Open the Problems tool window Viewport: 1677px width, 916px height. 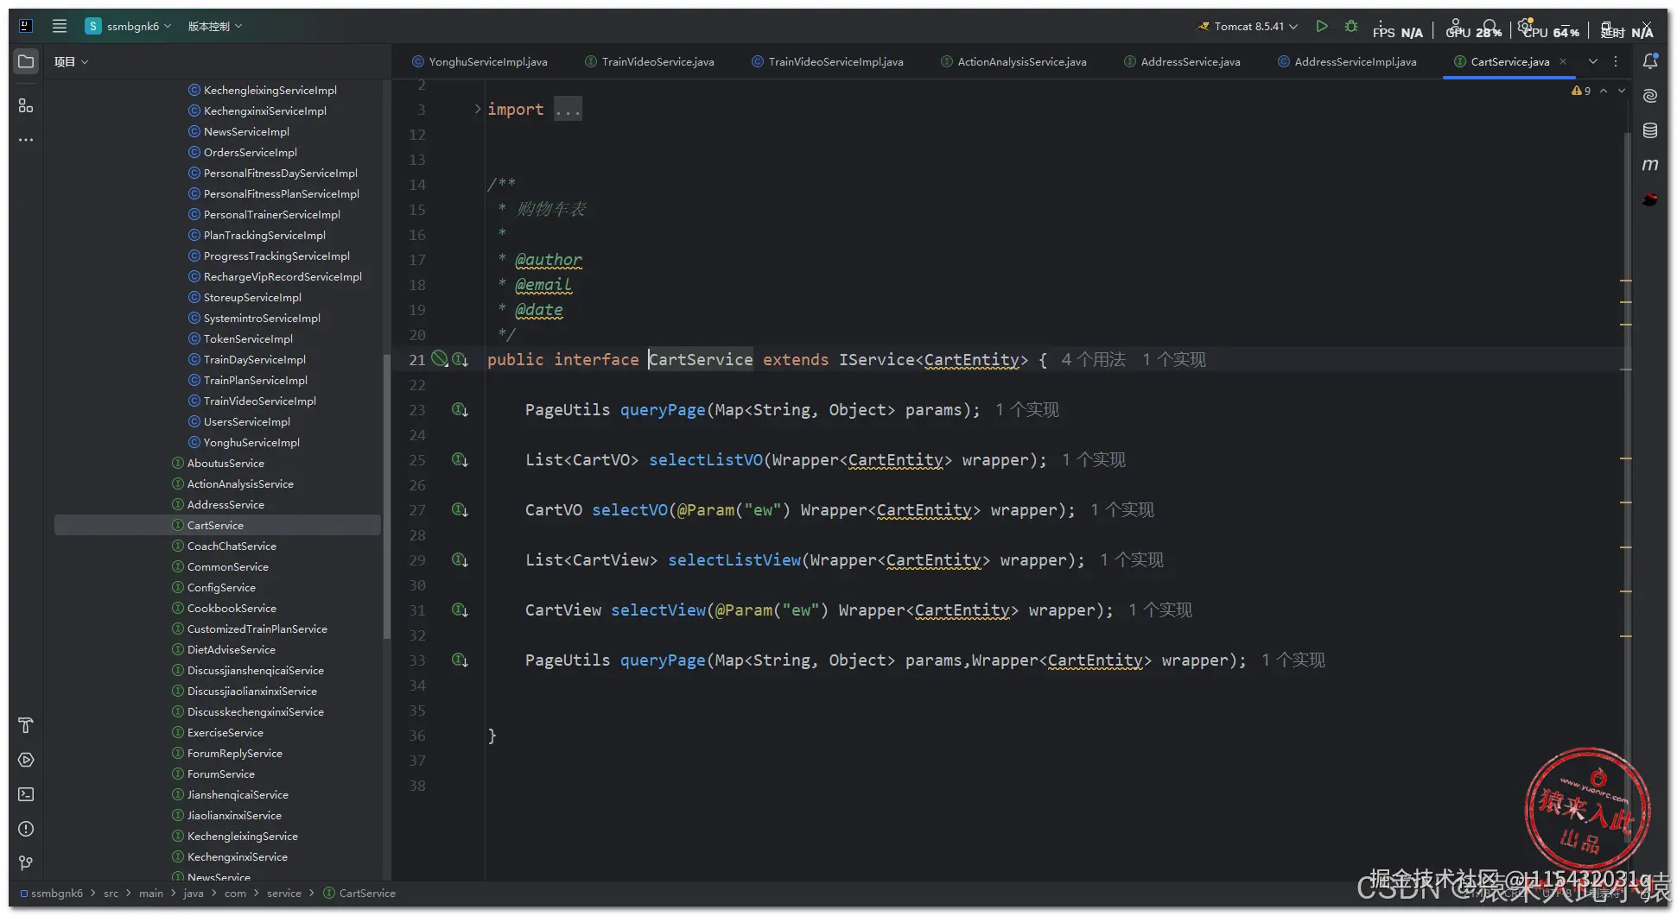click(x=26, y=829)
